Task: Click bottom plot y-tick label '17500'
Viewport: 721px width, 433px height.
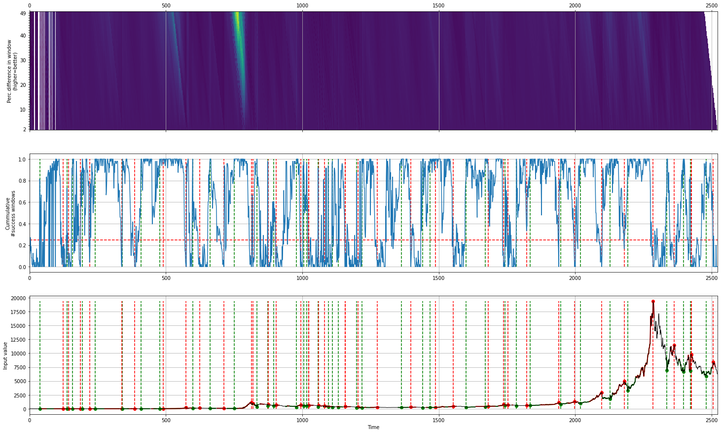Action: coord(18,312)
